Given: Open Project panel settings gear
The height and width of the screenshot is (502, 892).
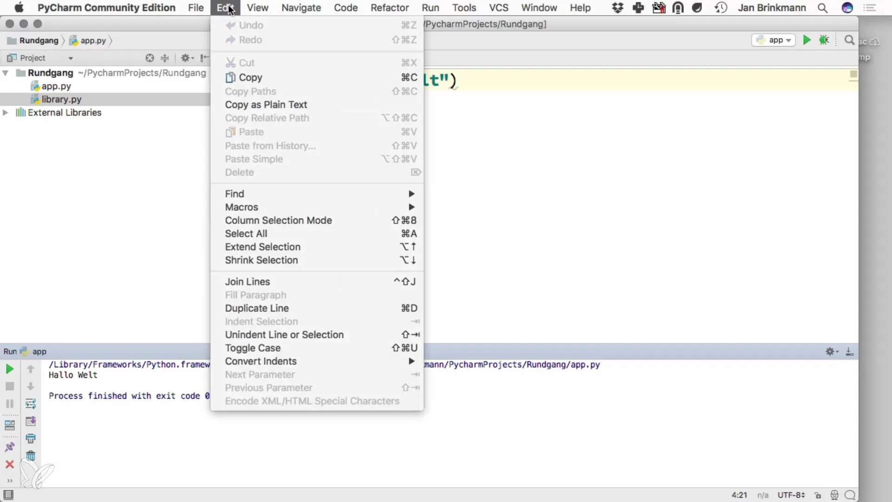Looking at the screenshot, I should [x=187, y=58].
